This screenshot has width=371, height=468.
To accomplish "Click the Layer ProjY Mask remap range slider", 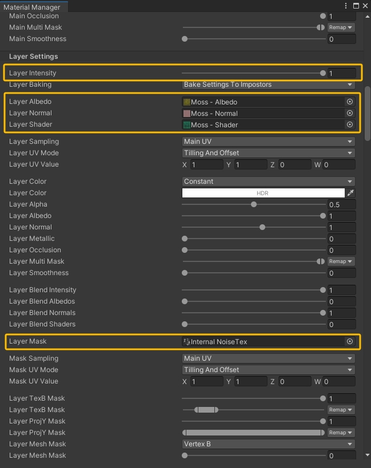I will [x=253, y=433].
